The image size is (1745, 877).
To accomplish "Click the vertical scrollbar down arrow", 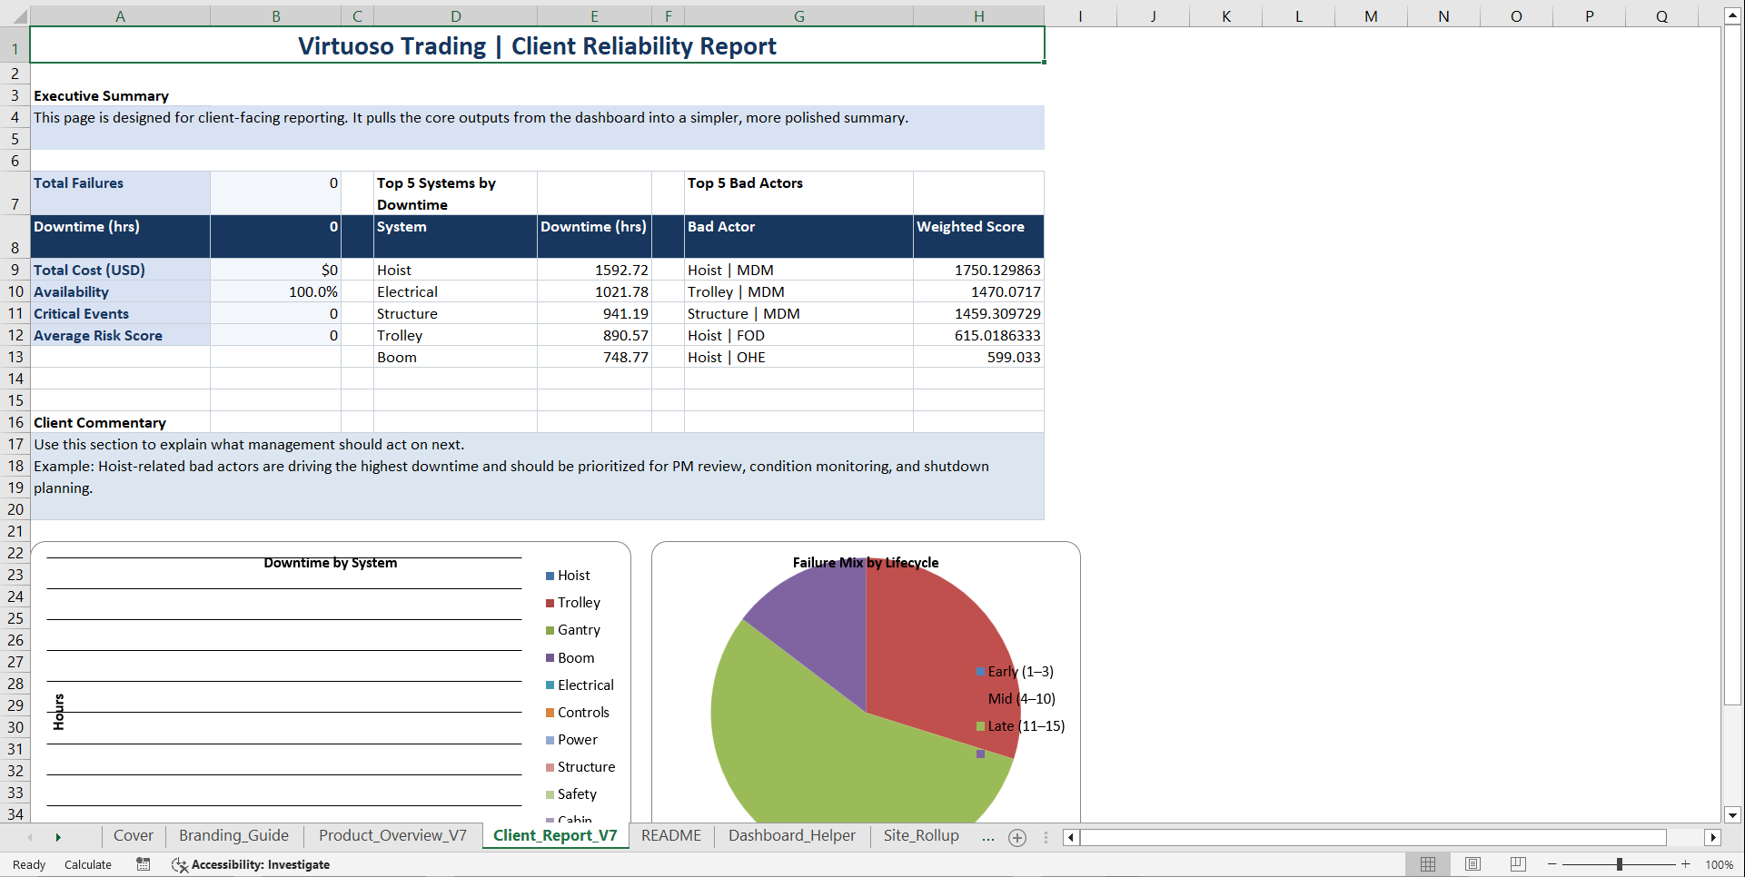I will 1732,815.
